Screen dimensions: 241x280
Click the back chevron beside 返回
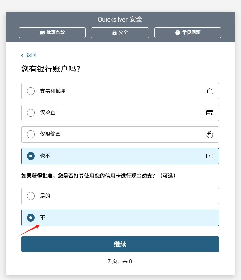coord(22,55)
